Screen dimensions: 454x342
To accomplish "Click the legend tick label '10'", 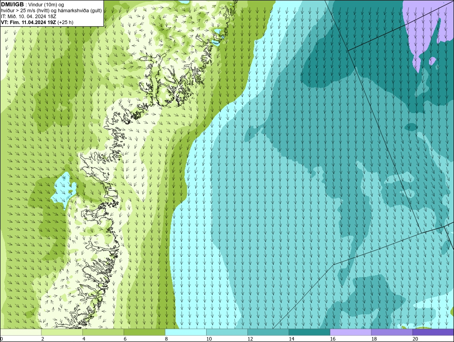I will coord(209,339).
